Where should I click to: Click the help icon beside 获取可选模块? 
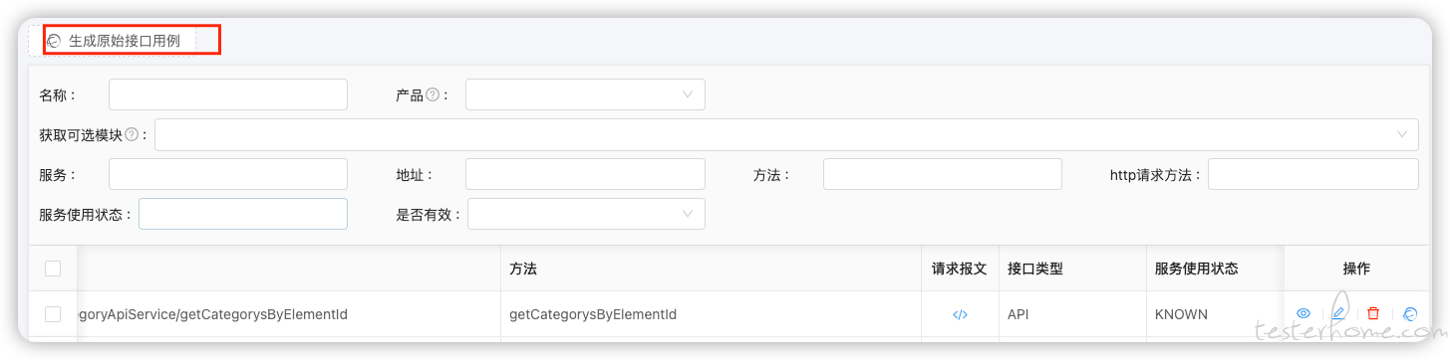coord(132,134)
